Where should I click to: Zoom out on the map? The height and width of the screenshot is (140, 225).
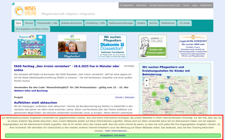[x=146, y=85]
